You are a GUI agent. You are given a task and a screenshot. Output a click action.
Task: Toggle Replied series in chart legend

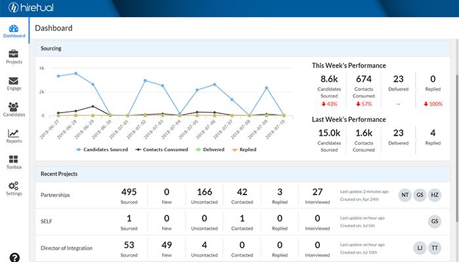pyautogui.click(x=244, y=149)
